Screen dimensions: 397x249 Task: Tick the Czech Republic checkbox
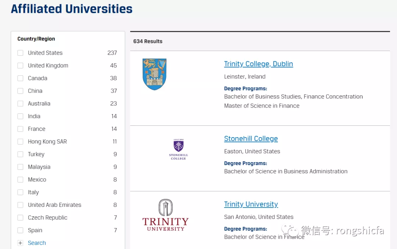(x=20, y=218)
